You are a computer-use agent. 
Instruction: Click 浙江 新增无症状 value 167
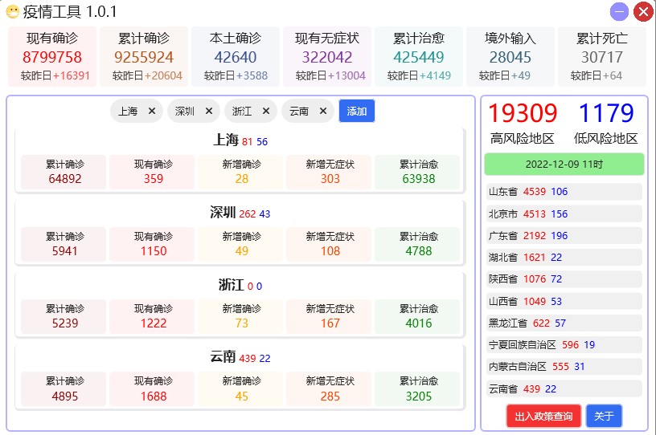click(330, 323)
